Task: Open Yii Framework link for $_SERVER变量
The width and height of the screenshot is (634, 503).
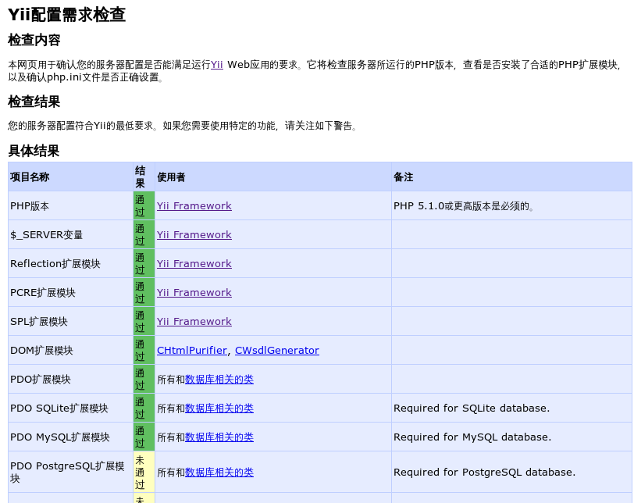Action: click(194, 235)
